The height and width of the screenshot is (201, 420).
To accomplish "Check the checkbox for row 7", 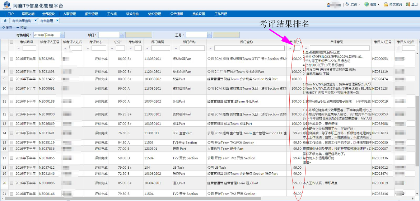I will (12, 59).
